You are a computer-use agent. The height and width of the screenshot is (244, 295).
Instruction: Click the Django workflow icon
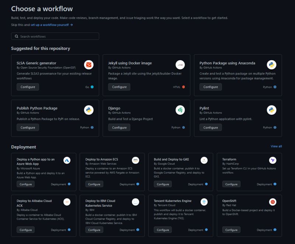point(180,110)
